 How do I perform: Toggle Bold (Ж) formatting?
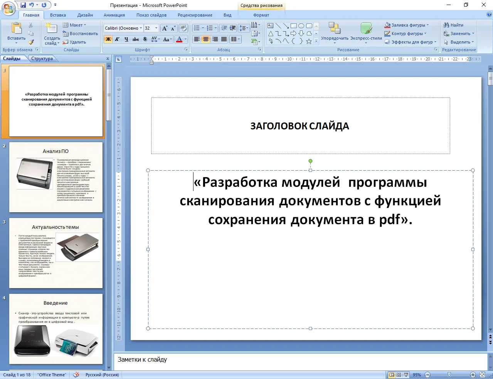(108, 39)
